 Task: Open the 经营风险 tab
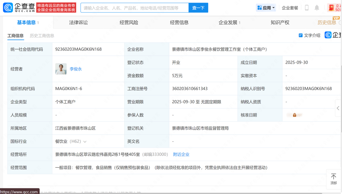129,23
